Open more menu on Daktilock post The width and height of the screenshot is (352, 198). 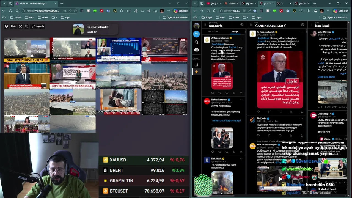[241, 158]
